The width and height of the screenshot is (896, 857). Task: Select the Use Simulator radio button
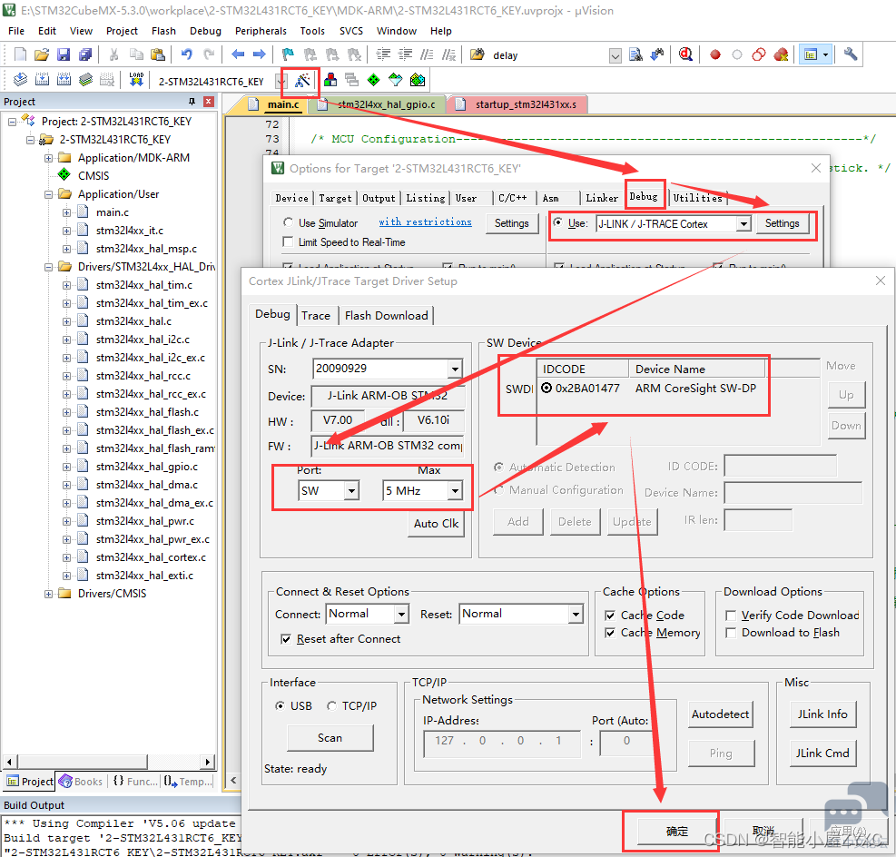(x=289, y=222)
